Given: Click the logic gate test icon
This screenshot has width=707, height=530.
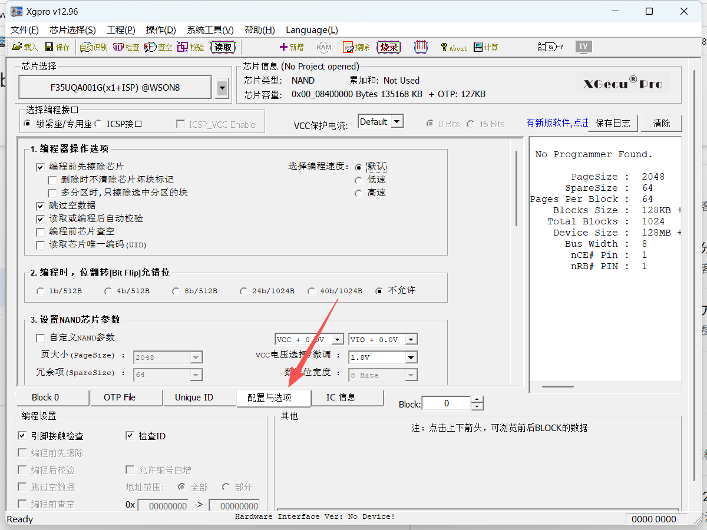Looking at the screenshot, I should click(x=550, y=47).
